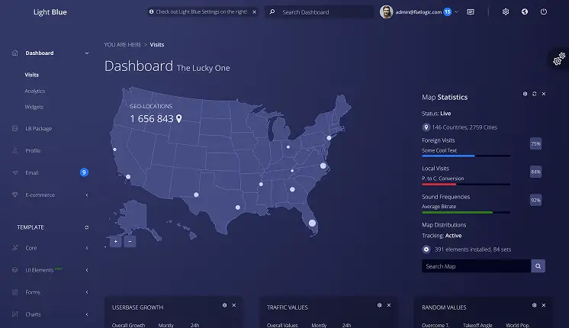Expand the E-commerce sidebar section

(87, 195)
